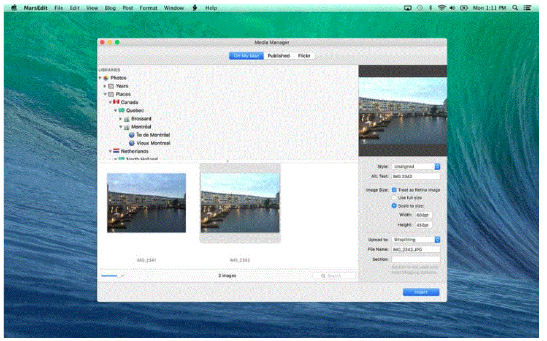Open the Style dropdown
Viewport: 547px width, 341px height.
click(x=416, y=167)
